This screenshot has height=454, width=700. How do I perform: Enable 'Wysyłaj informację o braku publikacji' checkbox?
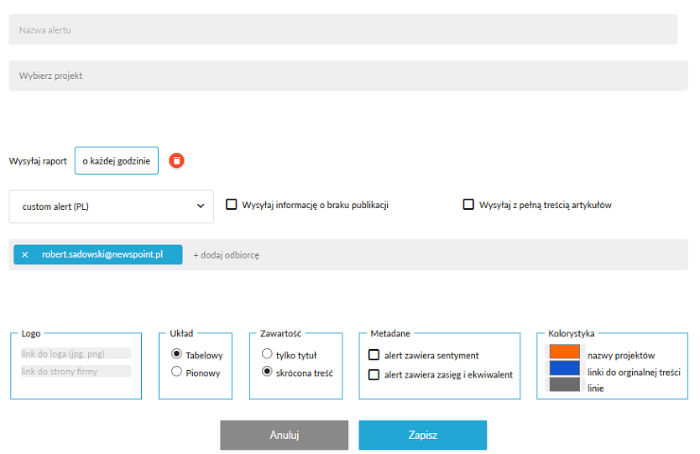tap(232, 204)
